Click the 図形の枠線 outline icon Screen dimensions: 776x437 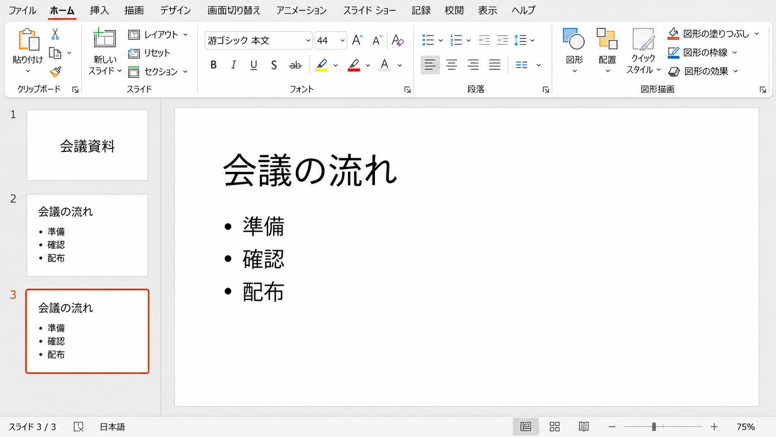point(673,52)
